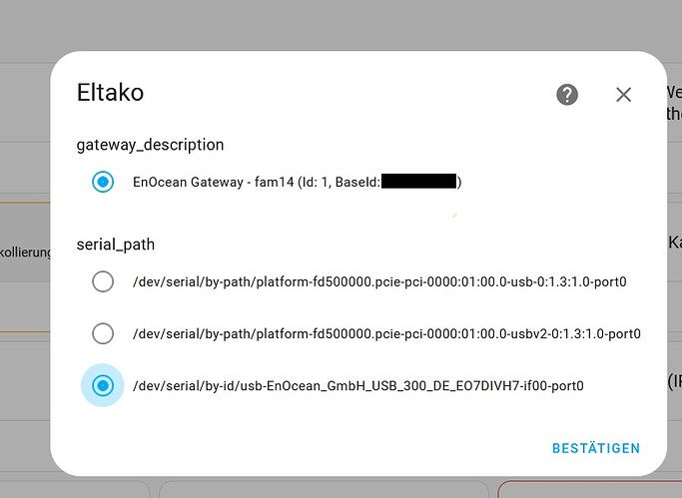Click the dimmed 'Ve' text at right edge
682x498 pixels.
(674, 93)
